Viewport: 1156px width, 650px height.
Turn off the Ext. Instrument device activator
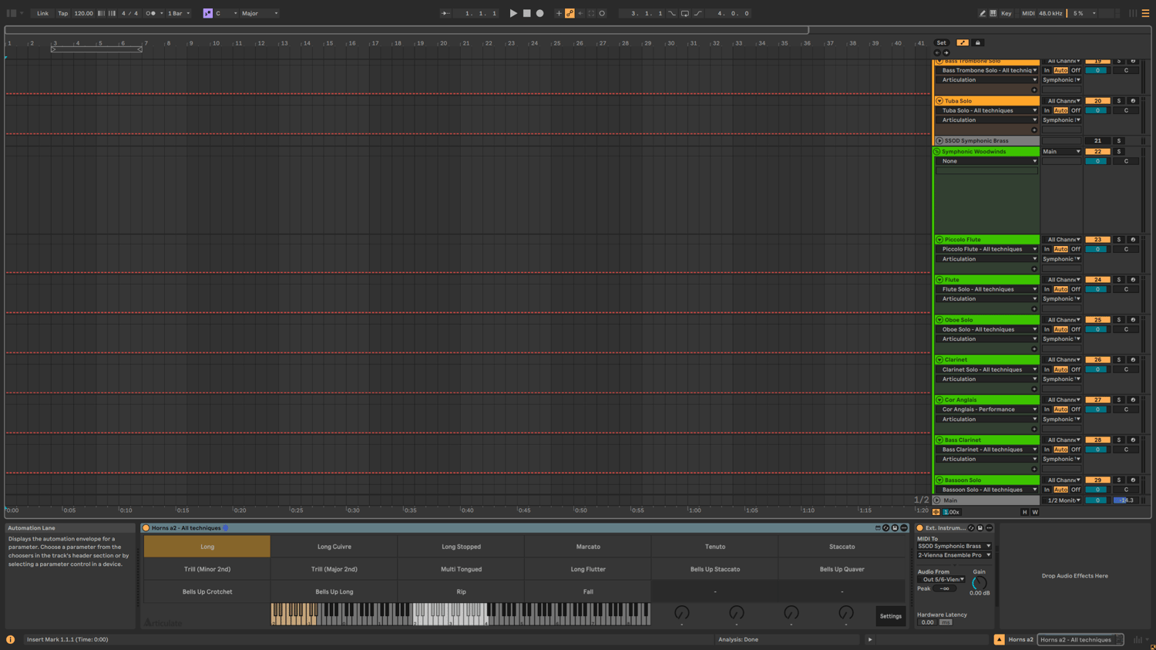pos(920,528)
